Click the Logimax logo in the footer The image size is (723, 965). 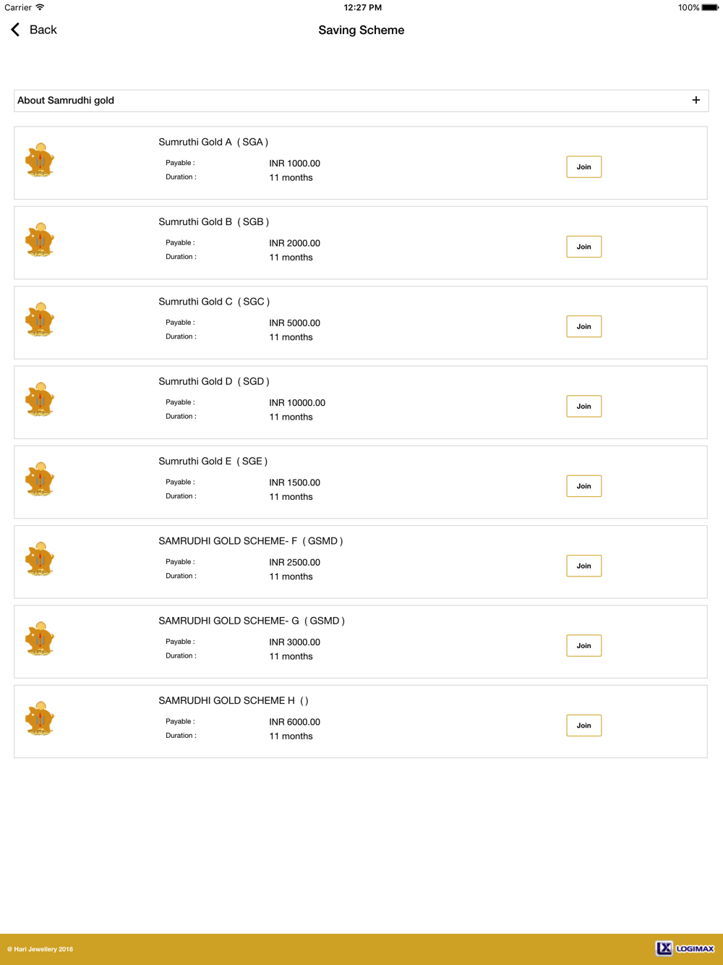pos(685,948)
